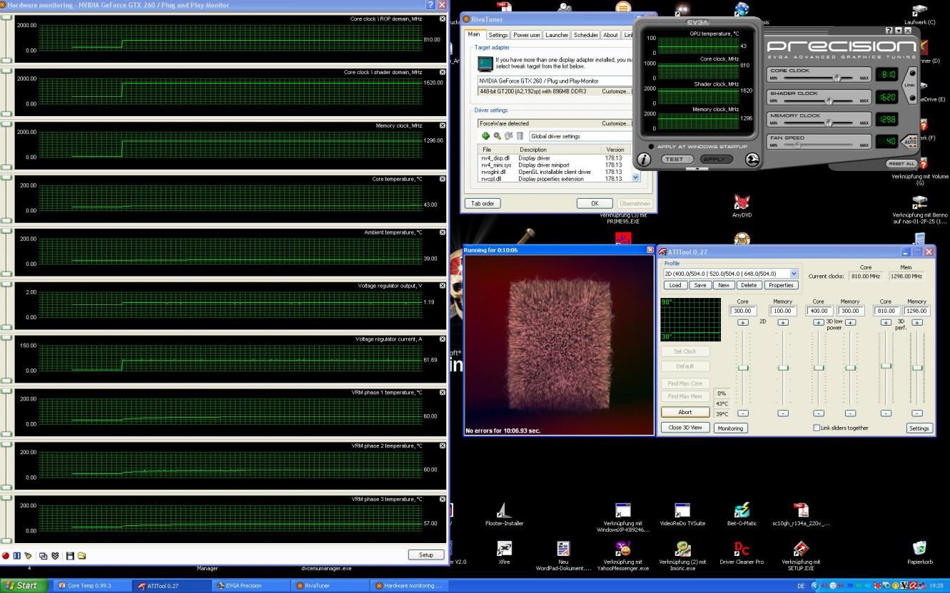Click the ATITool 3D perf. Core slider handle
950x593 pixels.
pos(886,366)
